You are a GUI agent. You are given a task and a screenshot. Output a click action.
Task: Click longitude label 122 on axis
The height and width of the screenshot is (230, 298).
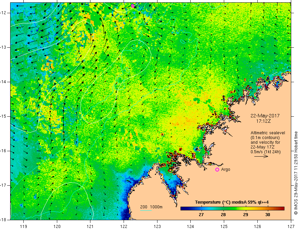(x=124, y=226)
